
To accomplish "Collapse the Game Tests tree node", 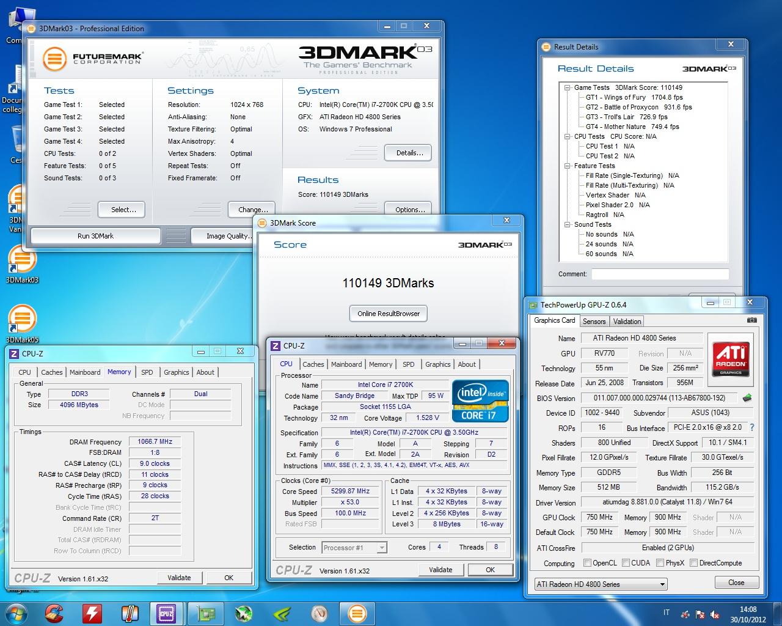I will coord(568,87).
